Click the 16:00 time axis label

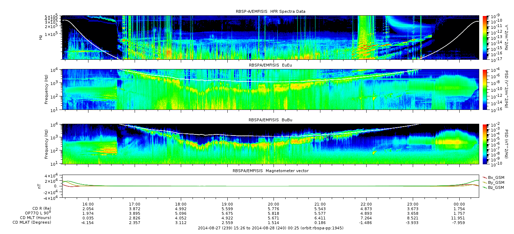tap(88, 204)
